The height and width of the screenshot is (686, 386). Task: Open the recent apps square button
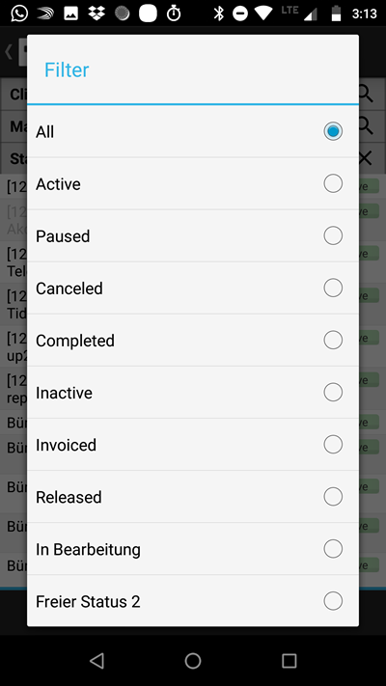click(x=289, y=661)
